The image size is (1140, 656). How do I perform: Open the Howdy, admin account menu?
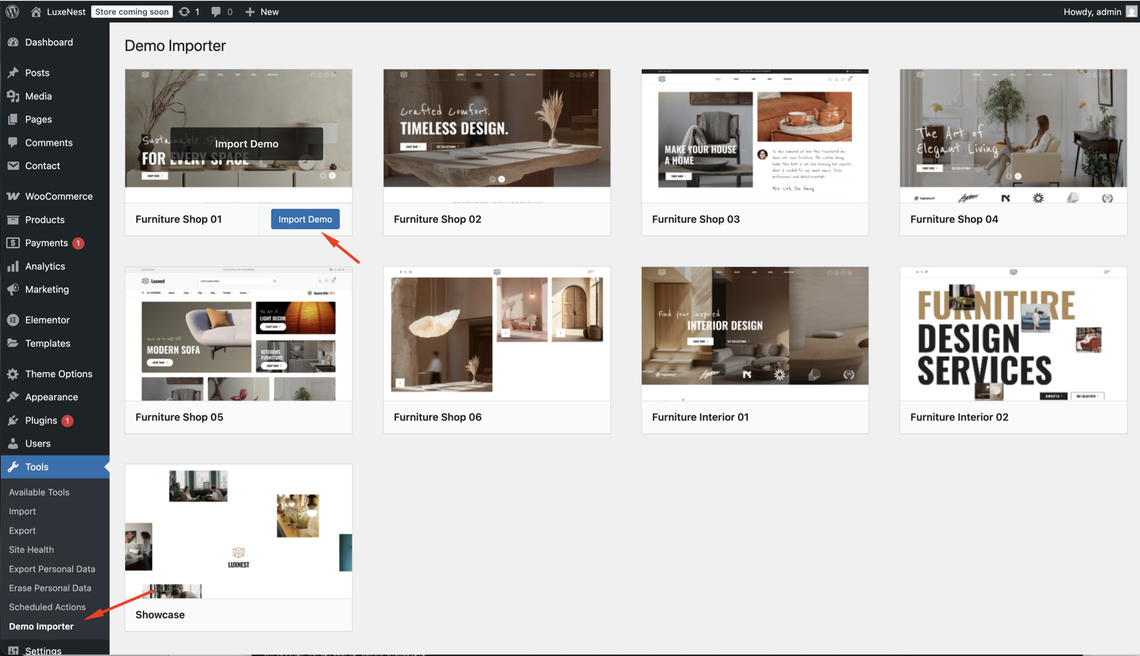coord(1092,12)
